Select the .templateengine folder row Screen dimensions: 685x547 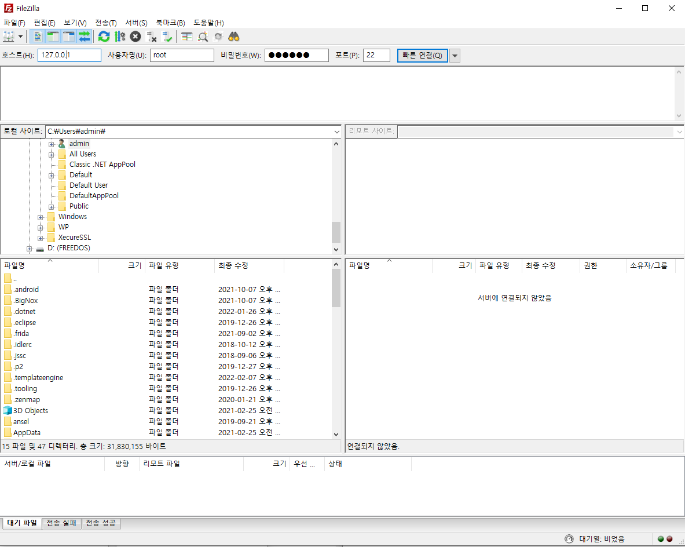[166, 377]
